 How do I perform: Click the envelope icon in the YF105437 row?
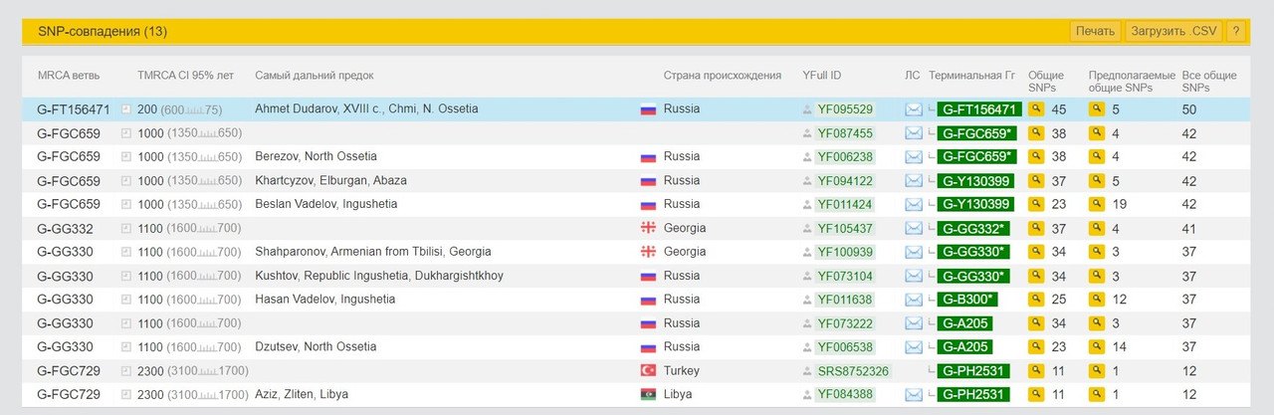[x=914, y=228]
